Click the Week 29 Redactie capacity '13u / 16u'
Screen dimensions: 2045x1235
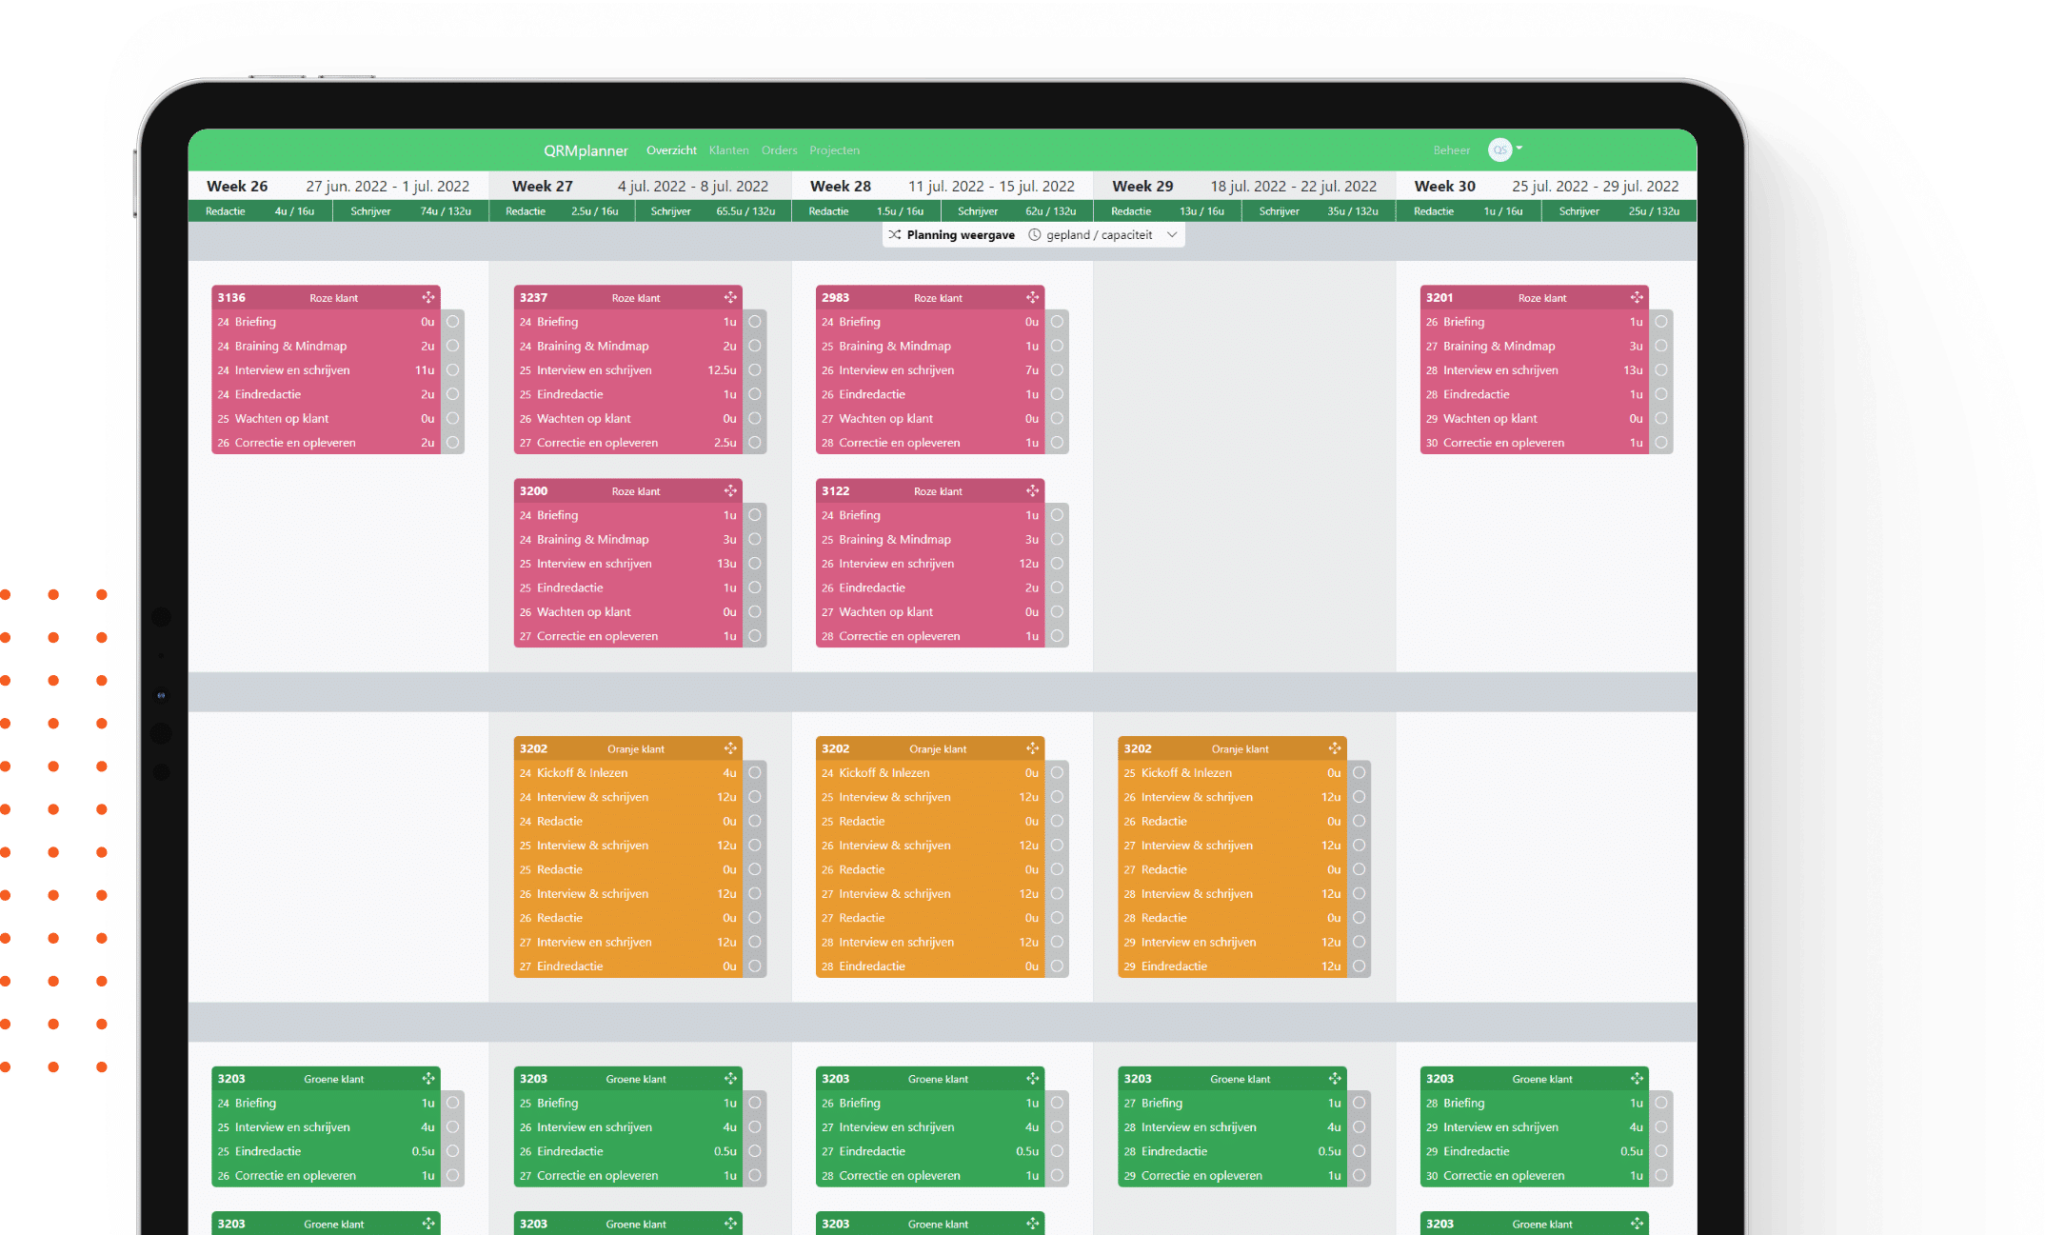click(1201, 211)
